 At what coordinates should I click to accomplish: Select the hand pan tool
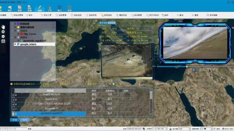[x=3, y=27]
